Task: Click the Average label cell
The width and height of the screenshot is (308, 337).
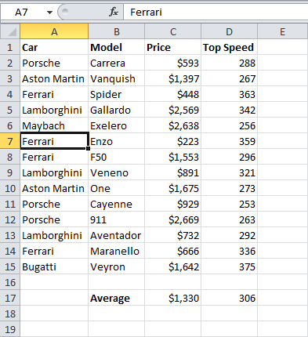Action: 117,298
